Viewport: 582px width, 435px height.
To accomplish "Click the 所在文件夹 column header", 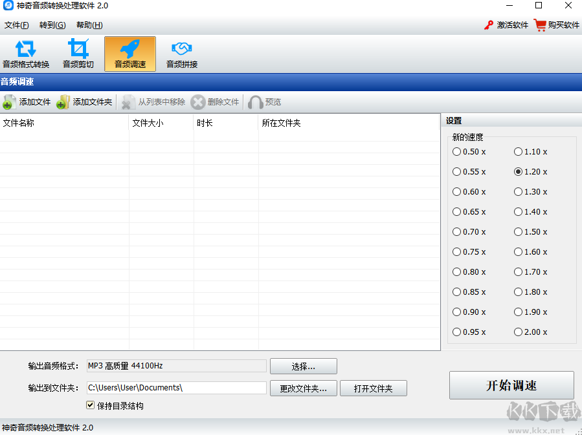I will (349, 123).
